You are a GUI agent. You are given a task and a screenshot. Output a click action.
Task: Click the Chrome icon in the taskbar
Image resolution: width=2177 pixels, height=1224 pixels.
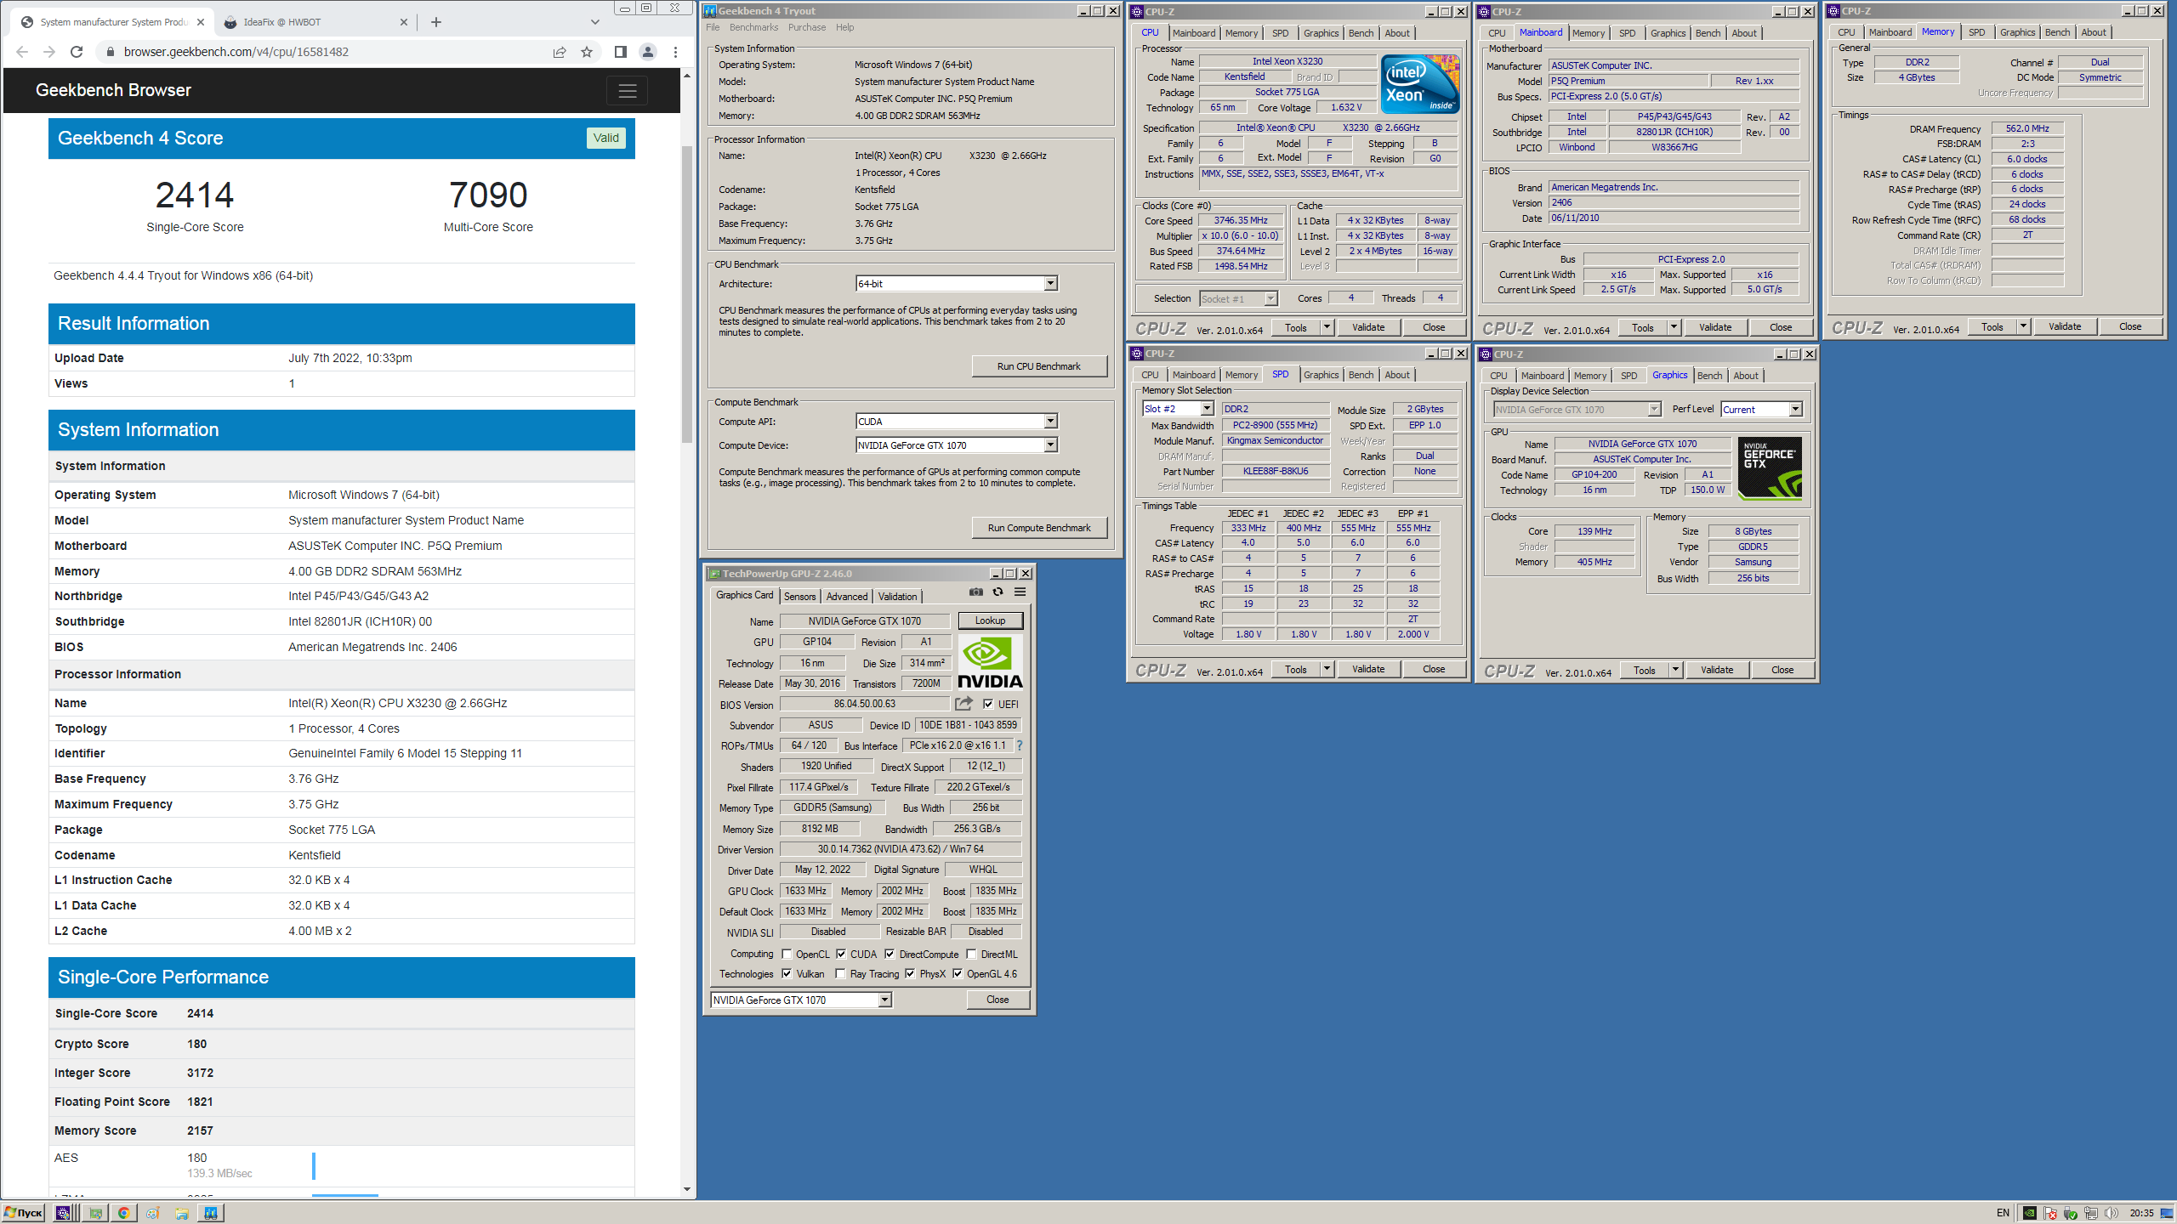pos(124,1213)
